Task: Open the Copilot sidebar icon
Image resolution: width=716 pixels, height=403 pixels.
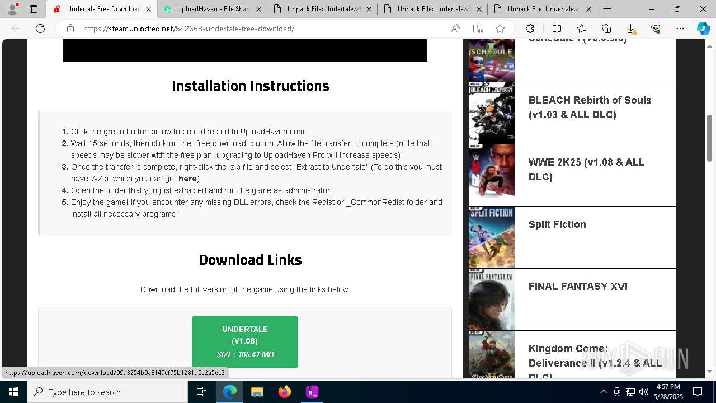Action: tap(703, 29)
